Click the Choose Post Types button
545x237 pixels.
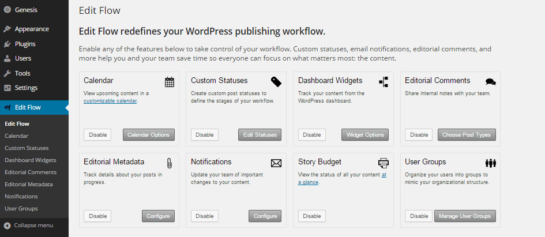[467, 135]
